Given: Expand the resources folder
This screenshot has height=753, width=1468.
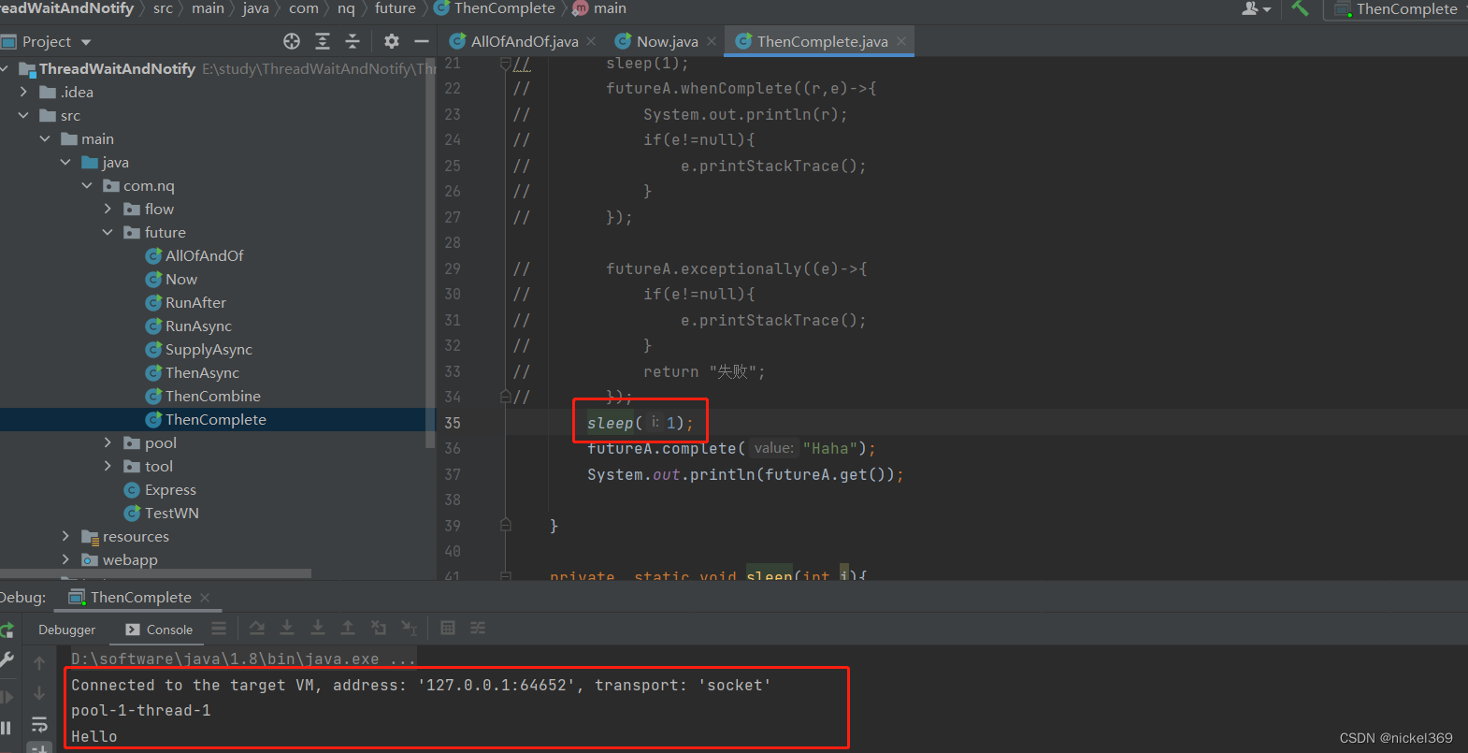Looking at the screenshot, I should 65,536.
